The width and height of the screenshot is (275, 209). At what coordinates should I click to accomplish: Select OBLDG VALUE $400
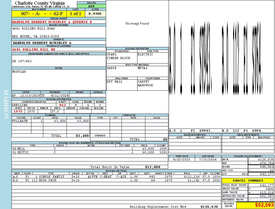(x=269, y=189)
